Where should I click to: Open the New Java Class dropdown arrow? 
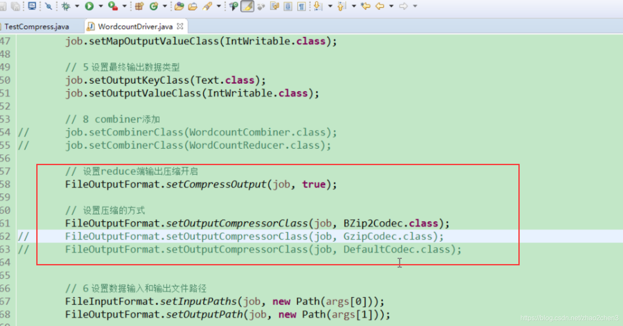click(165, 6)
